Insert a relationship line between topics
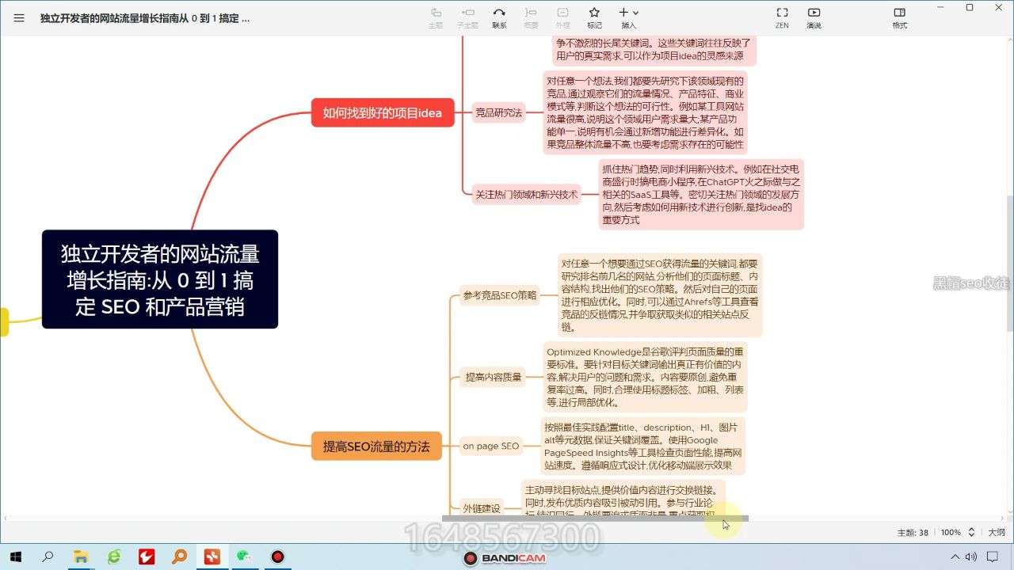Image resolution: width=1014 pixels, height=570 pixels. (500, 16)
